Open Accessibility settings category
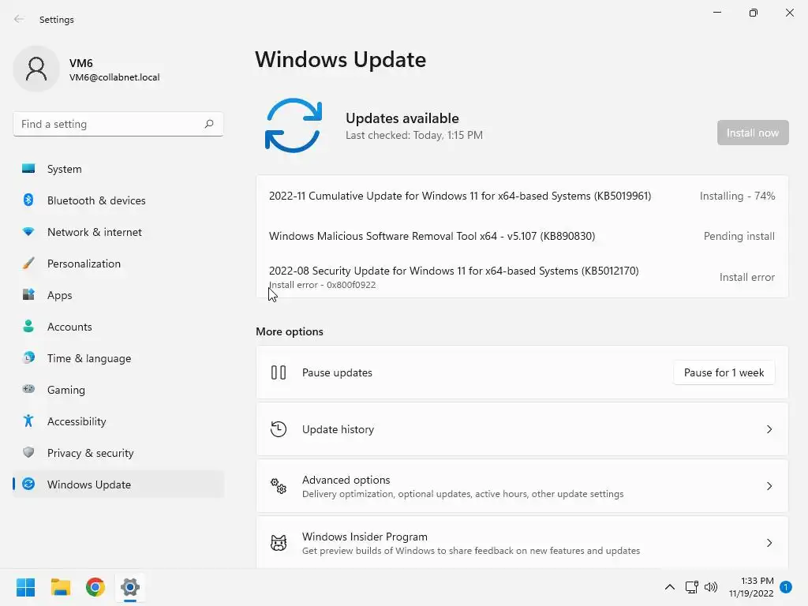808x606 pixels. click(x=118, y=421)
